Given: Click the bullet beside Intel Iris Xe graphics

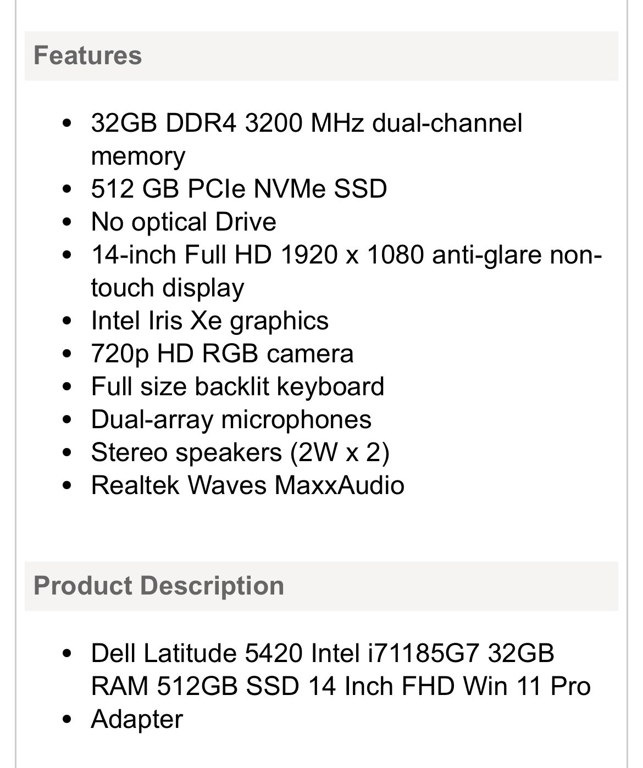Looking at the screenshot, I should [68, 322].
